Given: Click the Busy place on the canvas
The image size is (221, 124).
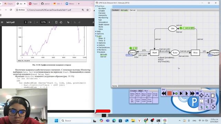Looking at the screenshot, I should [175, 53].
